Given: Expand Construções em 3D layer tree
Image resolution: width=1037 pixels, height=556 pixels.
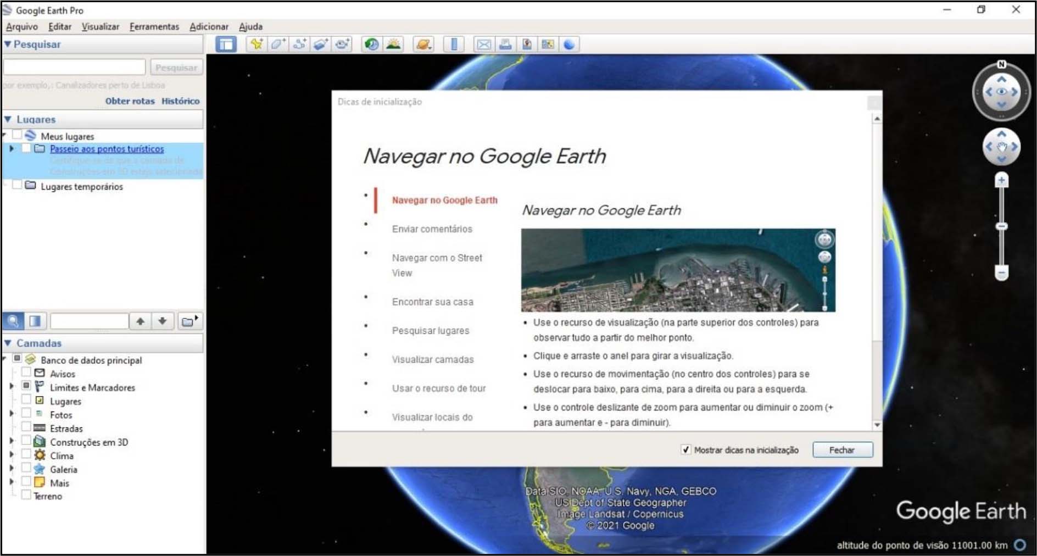Looking at the screenshot, I should tap(11, 441).
